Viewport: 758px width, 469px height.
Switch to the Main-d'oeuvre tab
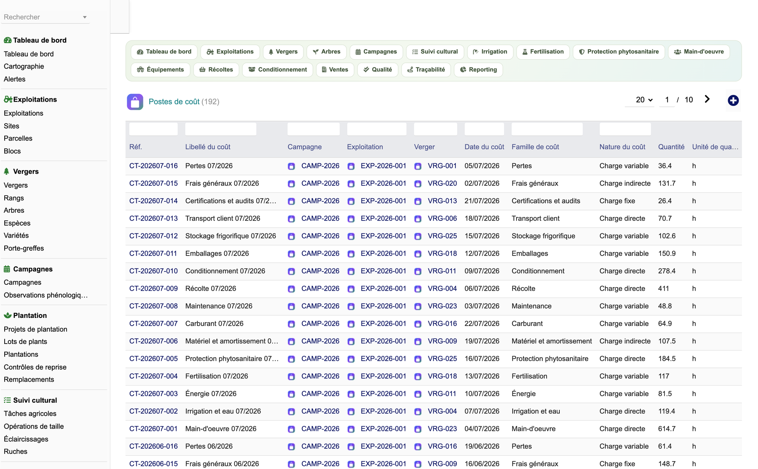pyautogui.click(x=699, y=52)
